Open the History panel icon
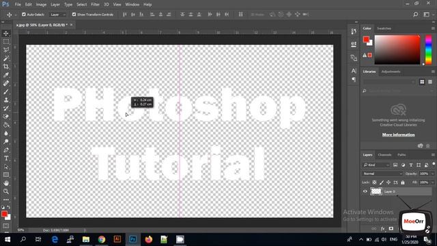437x246 pixels. 354,31
